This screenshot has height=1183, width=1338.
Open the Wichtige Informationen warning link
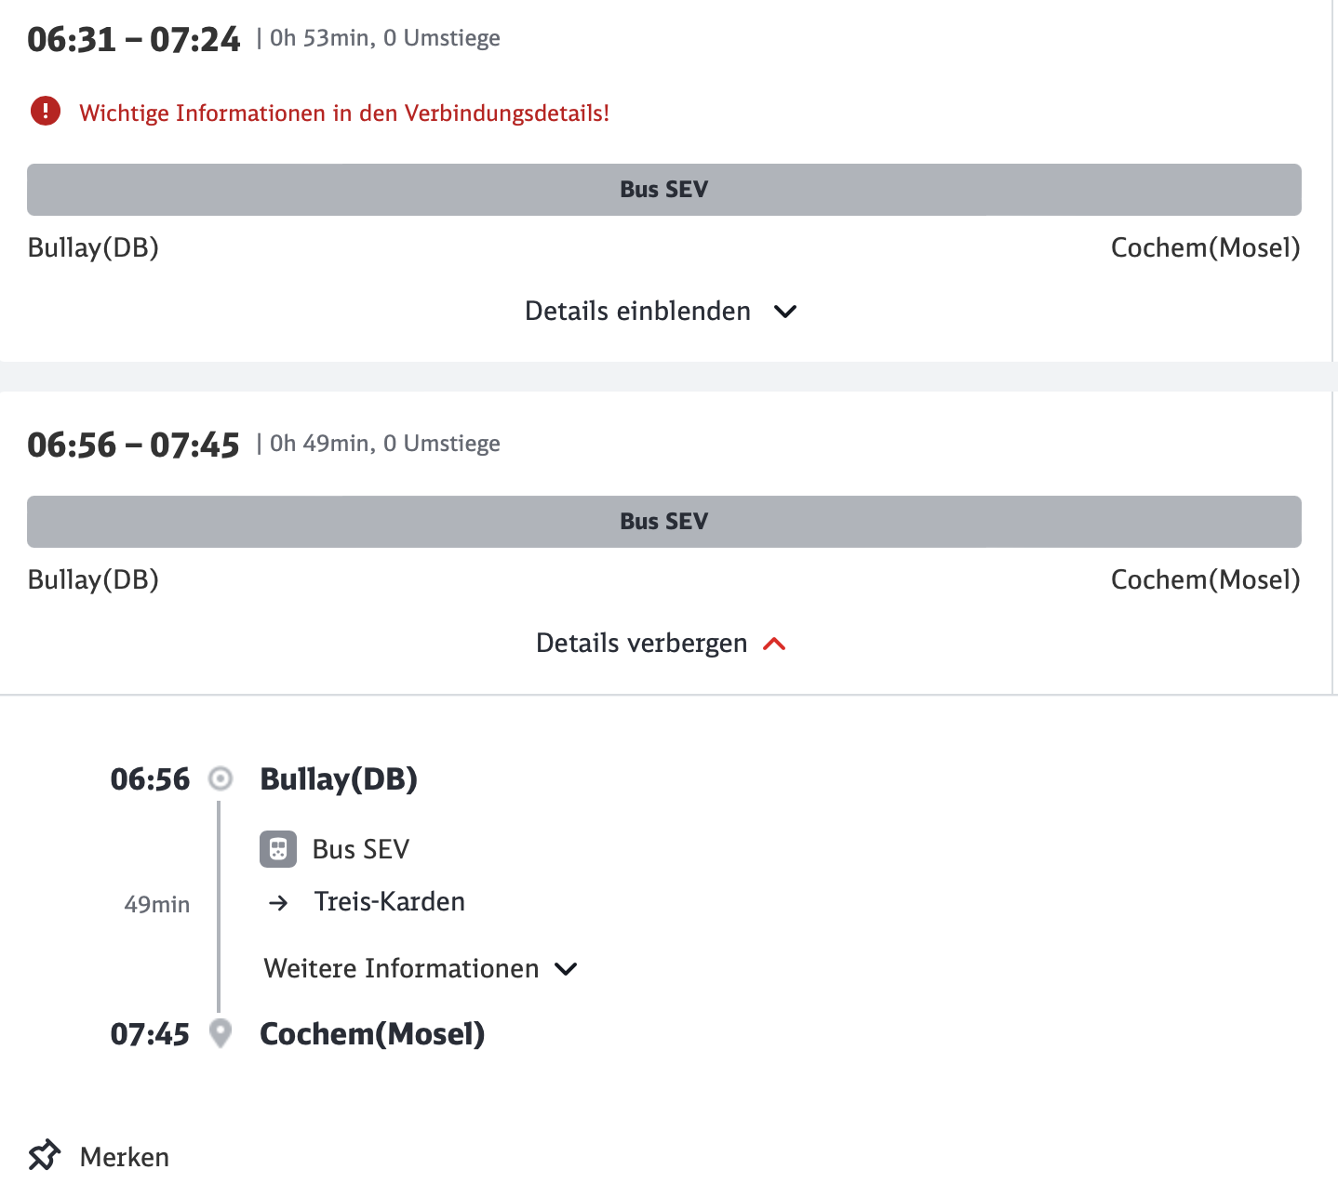344,113
